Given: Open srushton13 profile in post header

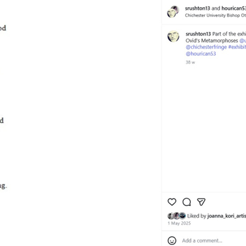Looking at the screenshot, I should coord(197,9).
